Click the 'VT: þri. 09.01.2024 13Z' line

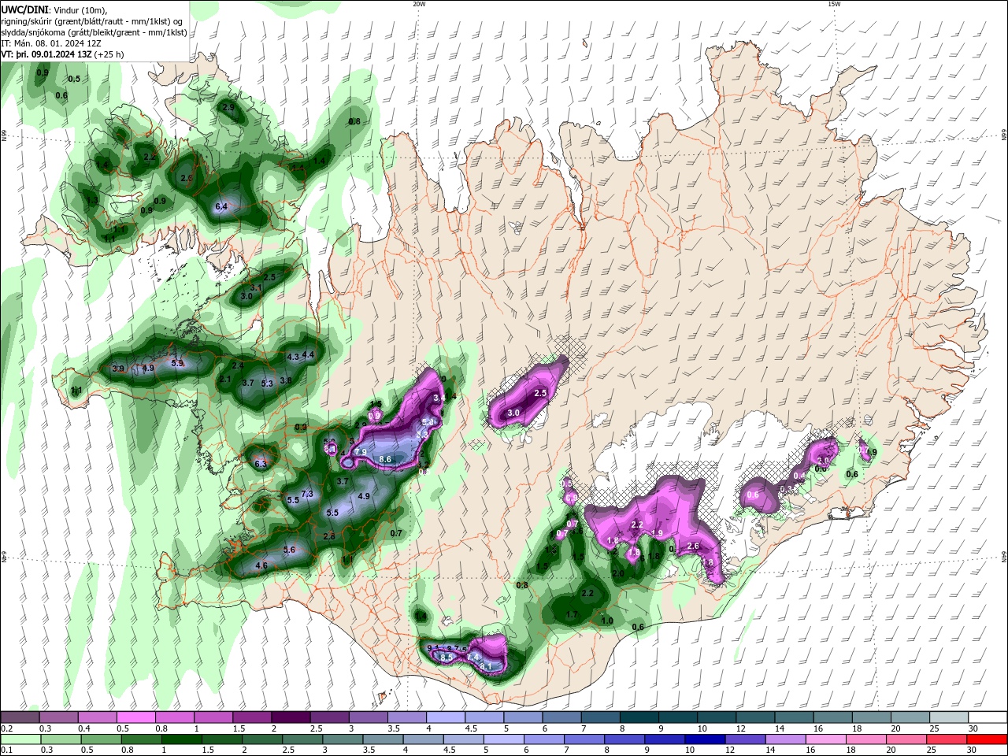click(x=46, y=54)
